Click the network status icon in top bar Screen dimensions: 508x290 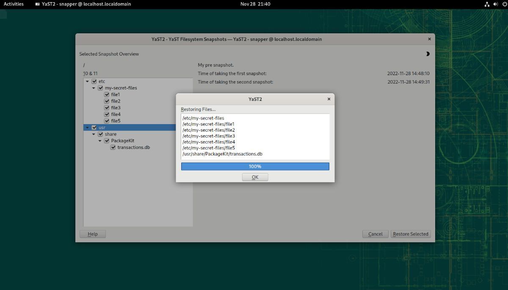pos(487,4)
